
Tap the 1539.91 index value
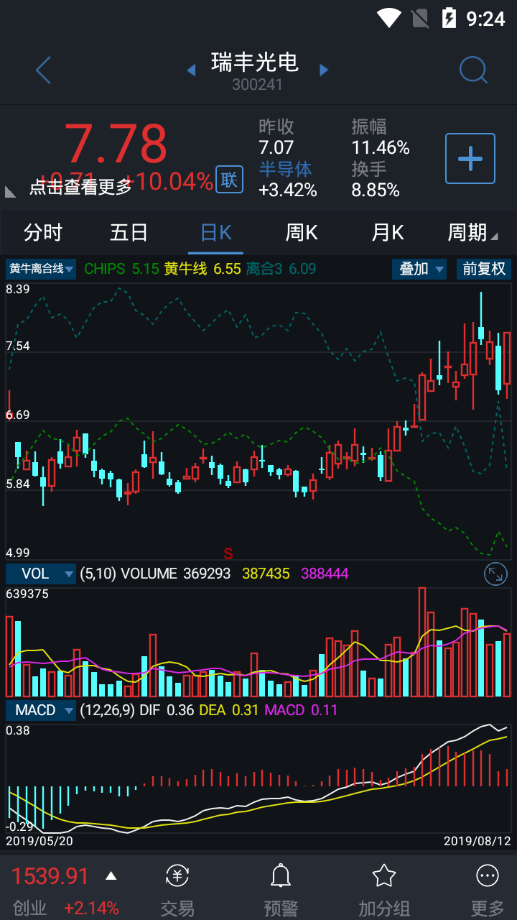50,876
